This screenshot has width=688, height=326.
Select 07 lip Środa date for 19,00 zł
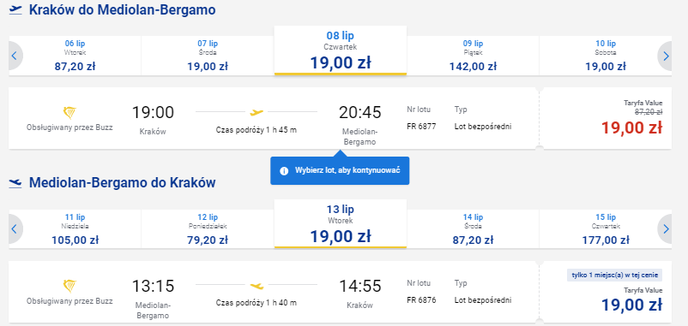(x=208, y=56)
